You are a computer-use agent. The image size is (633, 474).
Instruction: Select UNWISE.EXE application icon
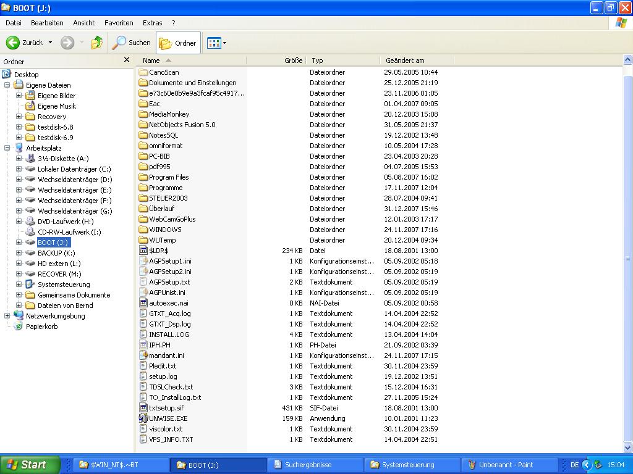(x=143, y=418)
